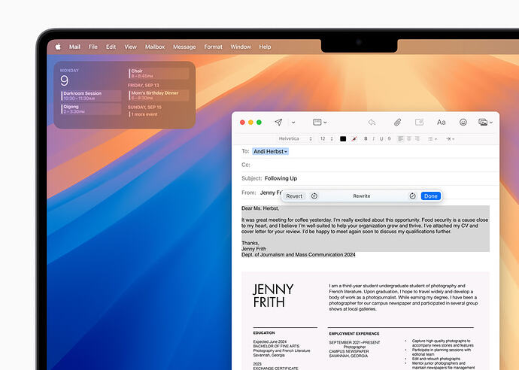
Task: Open the Helvetica font family selector
Action: click(x=296, y=138)
